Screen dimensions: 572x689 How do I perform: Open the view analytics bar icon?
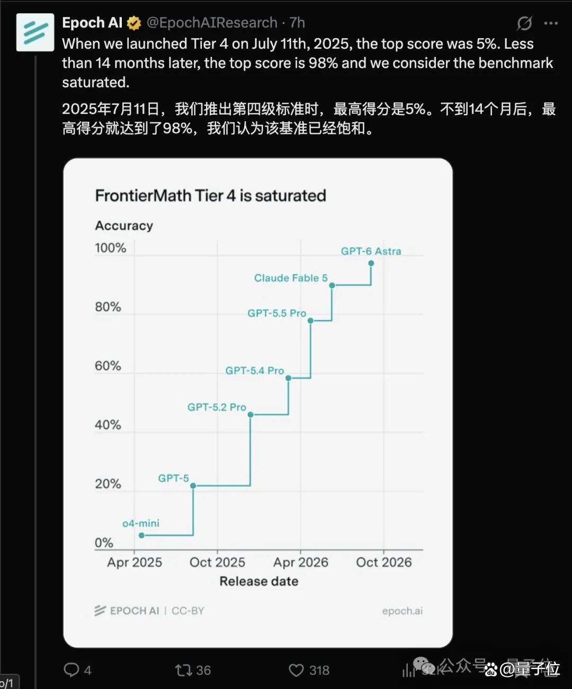pos(408,670)
